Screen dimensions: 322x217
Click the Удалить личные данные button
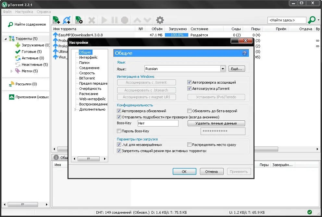(216, 123)
